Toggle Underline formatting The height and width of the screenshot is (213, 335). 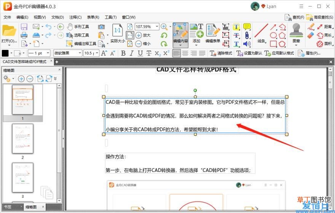point(140,53)
